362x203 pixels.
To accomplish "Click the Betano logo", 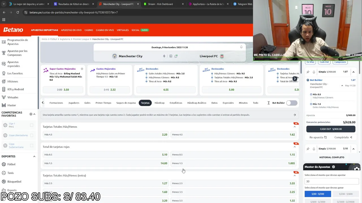I will coord(13,30).
